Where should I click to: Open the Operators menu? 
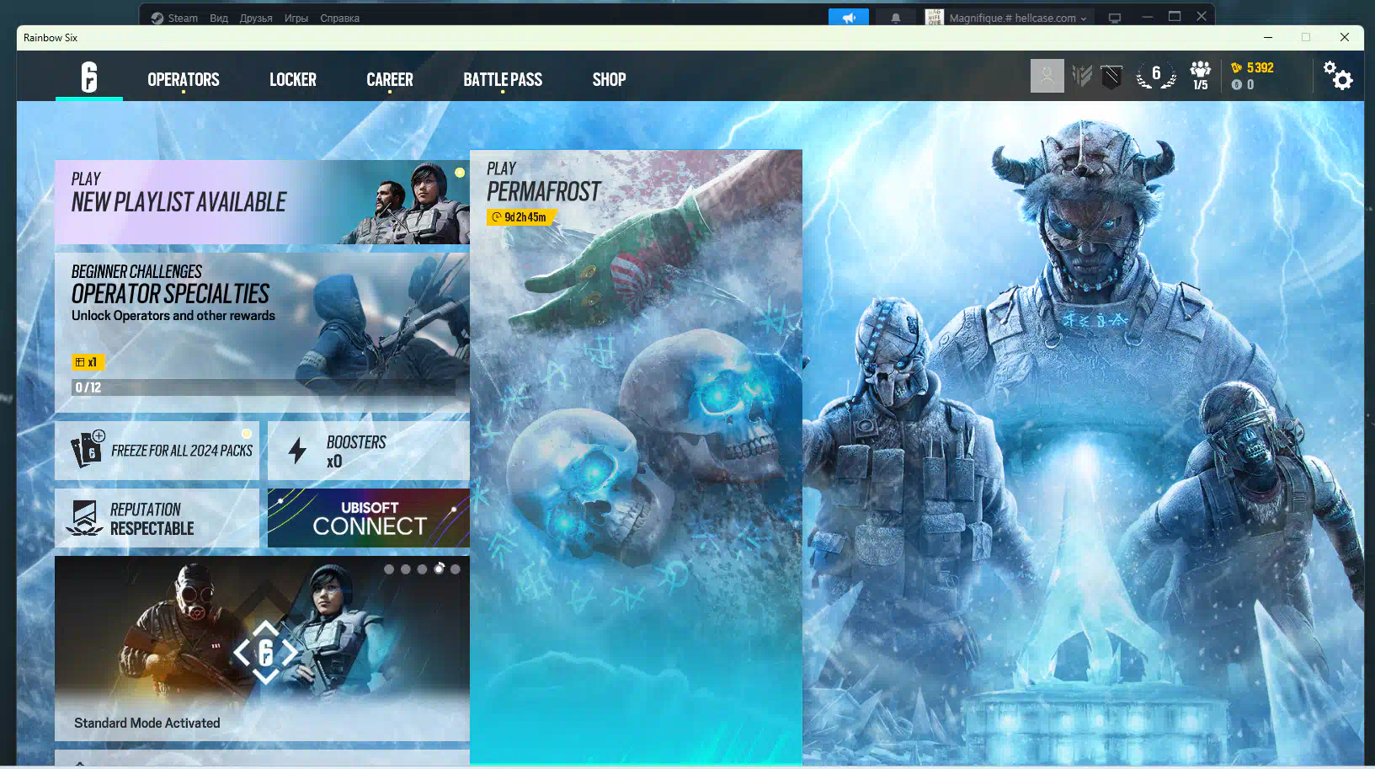(x=184, y=79)
